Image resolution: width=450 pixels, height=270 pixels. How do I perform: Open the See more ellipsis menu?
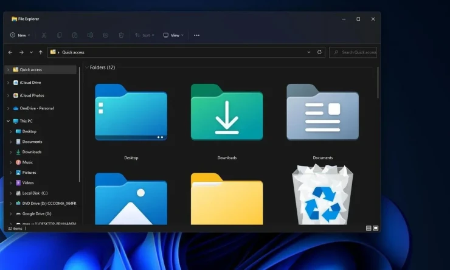196,35
